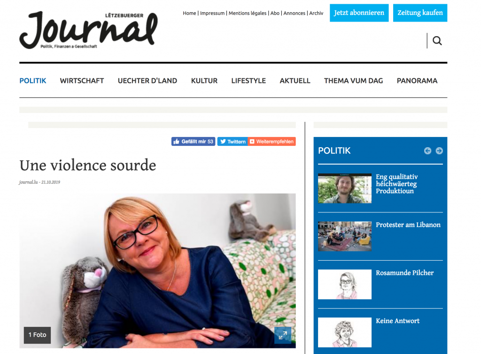Click the Weiterempfehlen share button
This screenshot has height=354, width=481.
pos(272,142)
